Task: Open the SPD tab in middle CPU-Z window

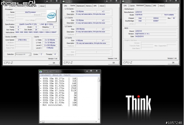Action: tap(95, 6)
